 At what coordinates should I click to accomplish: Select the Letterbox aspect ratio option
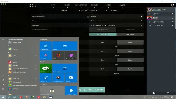(103, 30)
